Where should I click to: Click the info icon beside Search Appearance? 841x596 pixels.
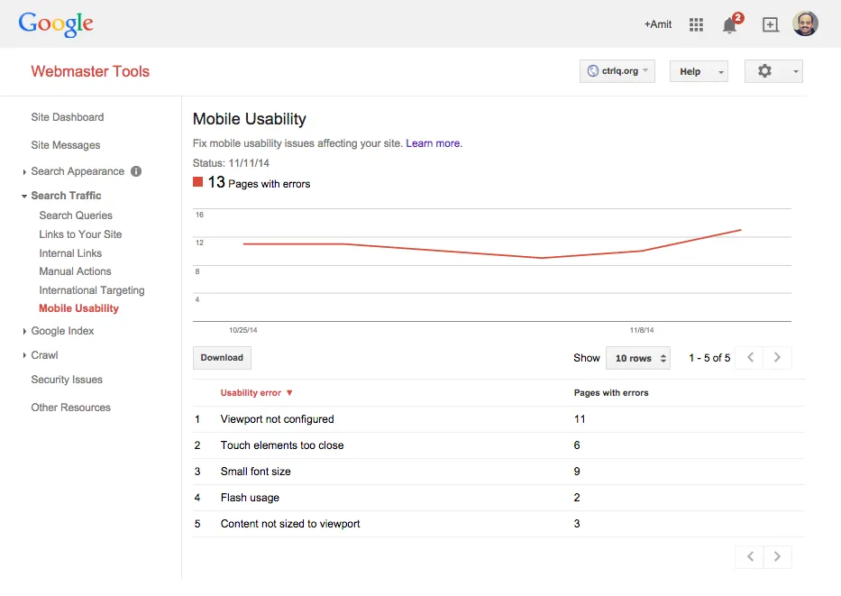click(x=135, y=171)
